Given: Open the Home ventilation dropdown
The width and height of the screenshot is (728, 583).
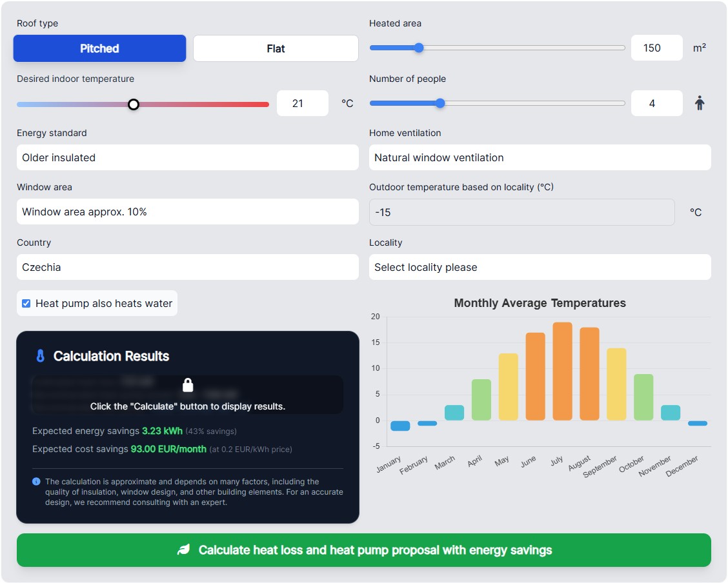Looking at the screenshot, I should (x=540, y=157).
